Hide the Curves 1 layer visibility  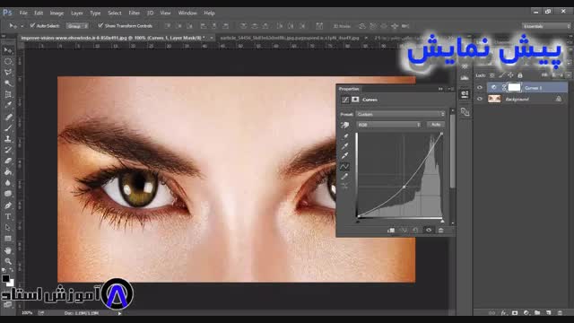click(x=480, y=88)
